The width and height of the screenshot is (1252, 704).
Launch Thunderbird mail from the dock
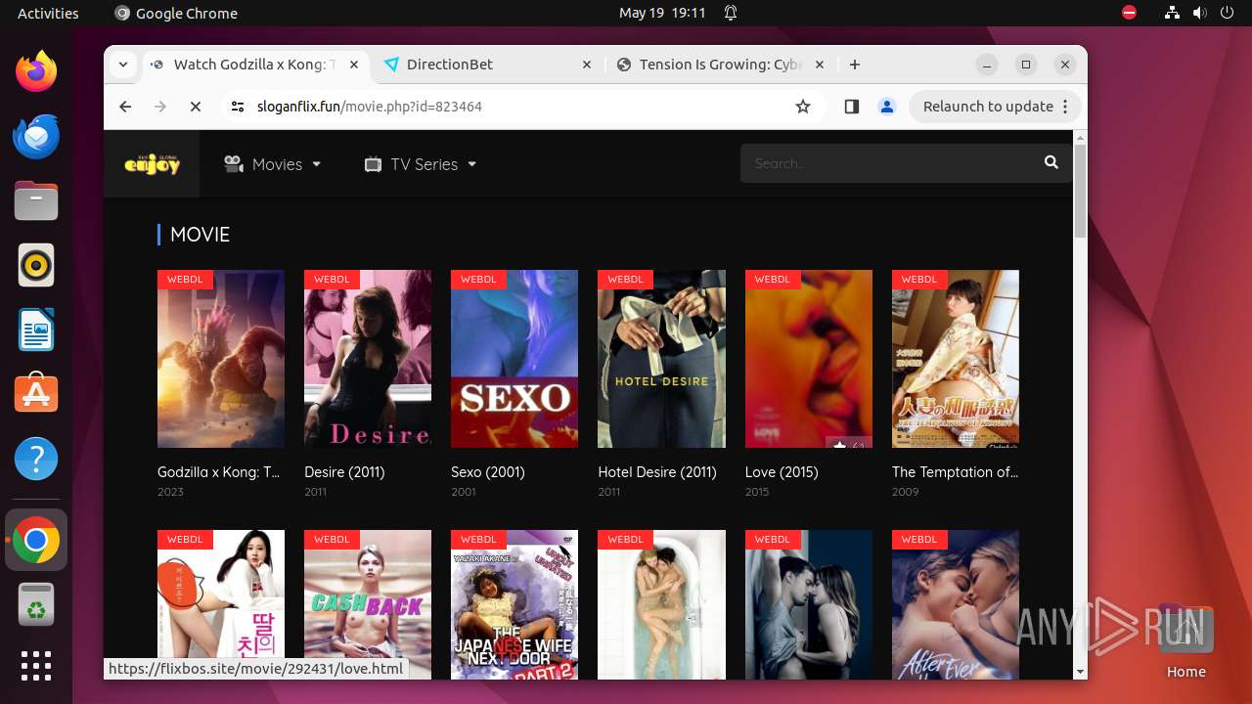click(x=36, y=136)
